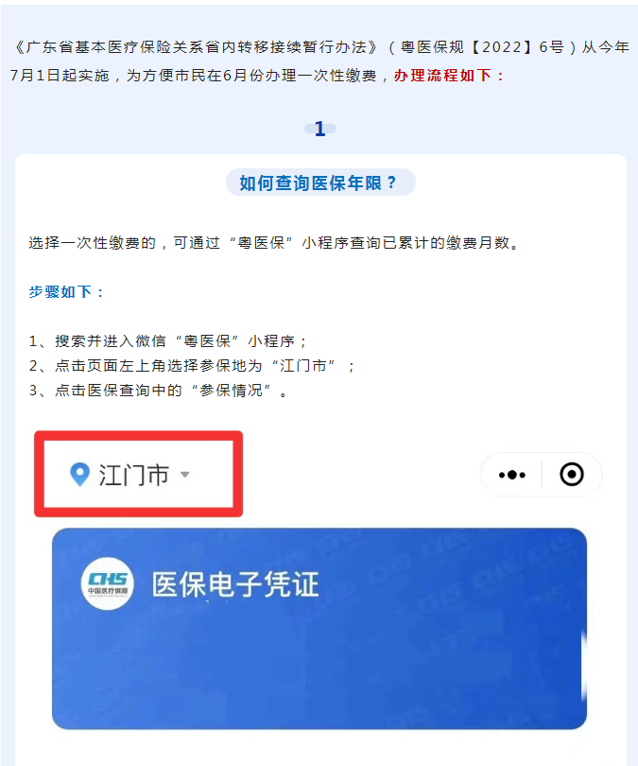Click the red 办理流程如下 text
The width and height of the screenshot is (638, 766).
pos(449,76)
